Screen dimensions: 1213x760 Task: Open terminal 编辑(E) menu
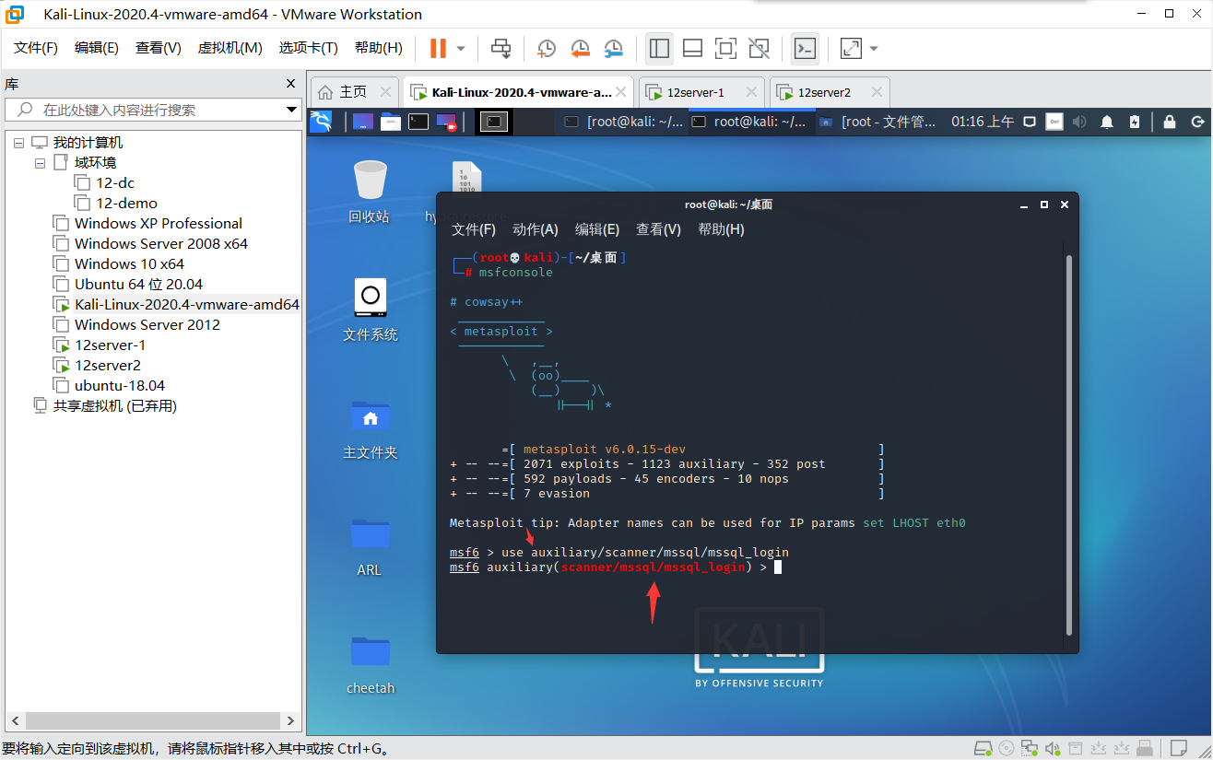click(x=596, y=229)
